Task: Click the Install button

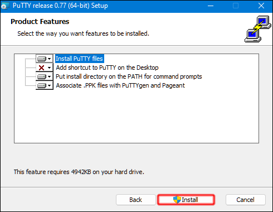Action: [x=186, y=200]
